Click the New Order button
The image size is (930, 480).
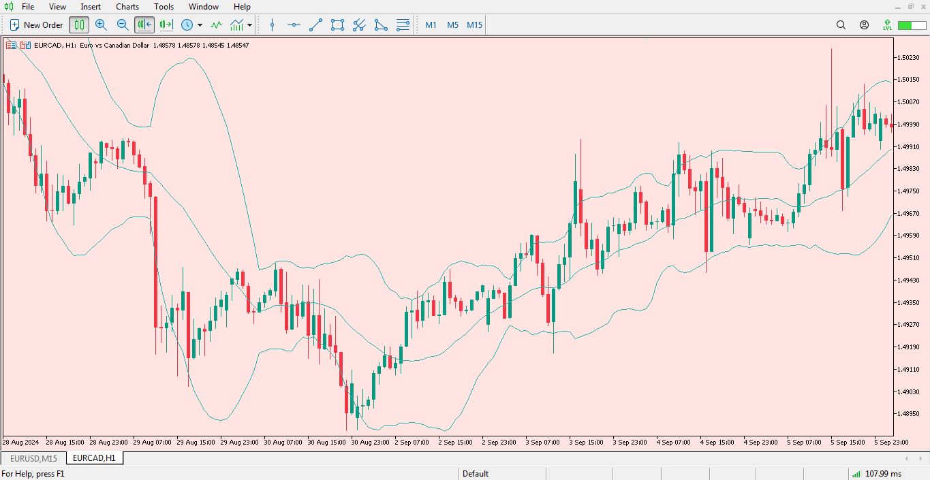36,25
